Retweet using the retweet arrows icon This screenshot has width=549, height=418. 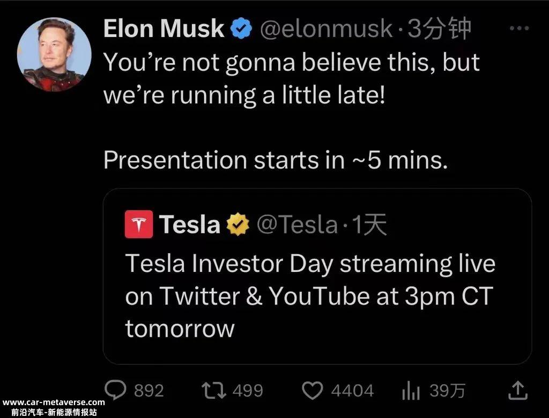pos(214,391)
